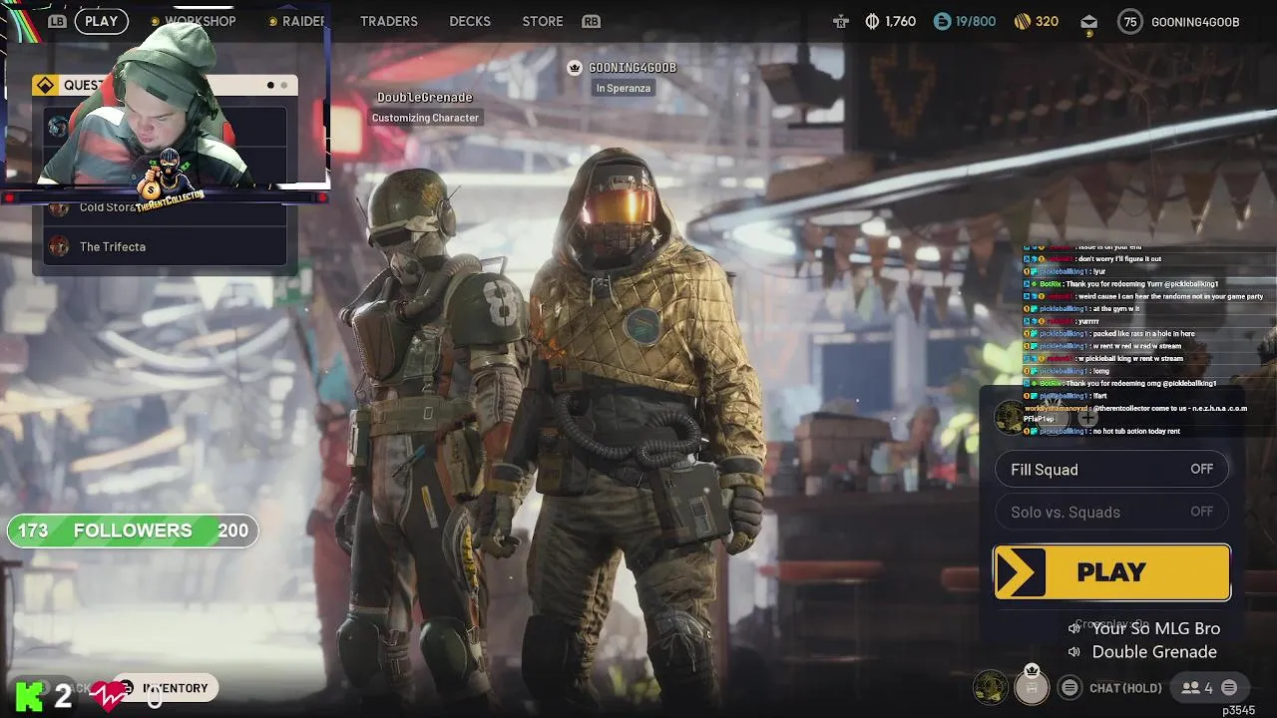Select 'Your So MLG Bro' voice entry

(1156, 628)
